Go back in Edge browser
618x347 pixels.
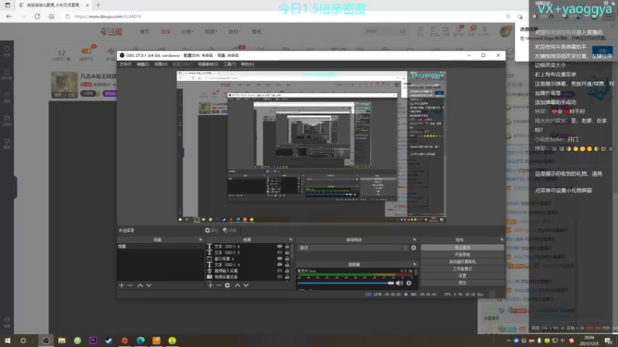8,16
